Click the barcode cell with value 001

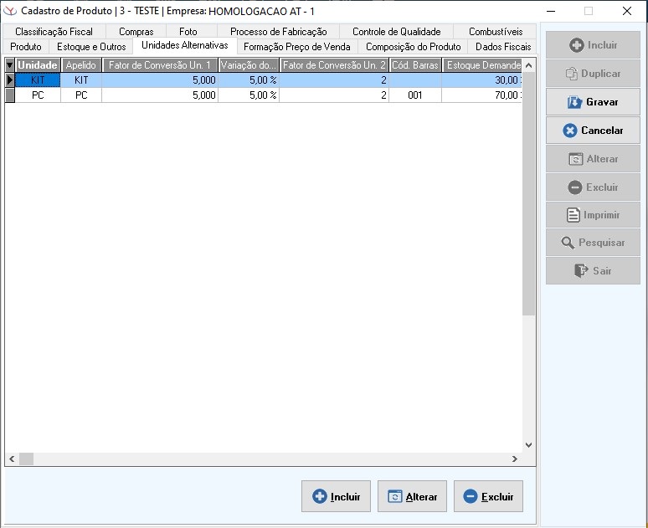(415, 95)
